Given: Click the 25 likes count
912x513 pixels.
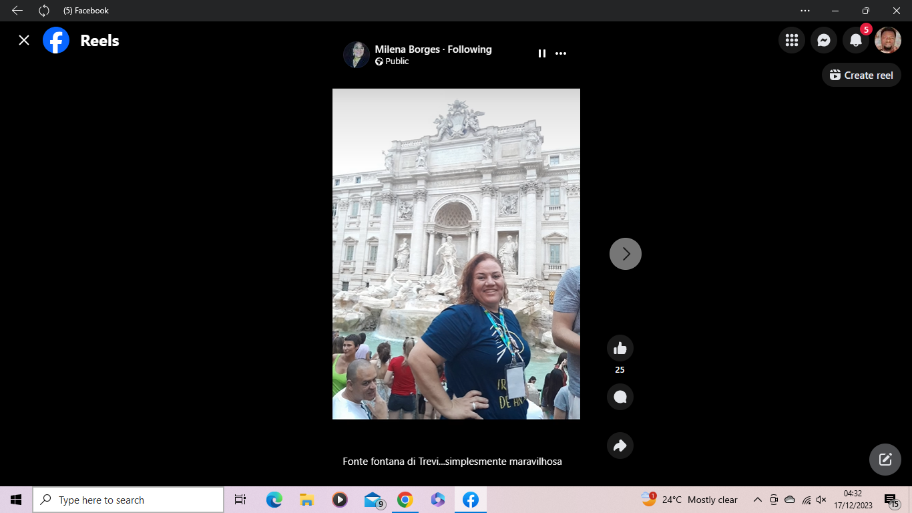Looking at the screenshot, I should (620, 369).
